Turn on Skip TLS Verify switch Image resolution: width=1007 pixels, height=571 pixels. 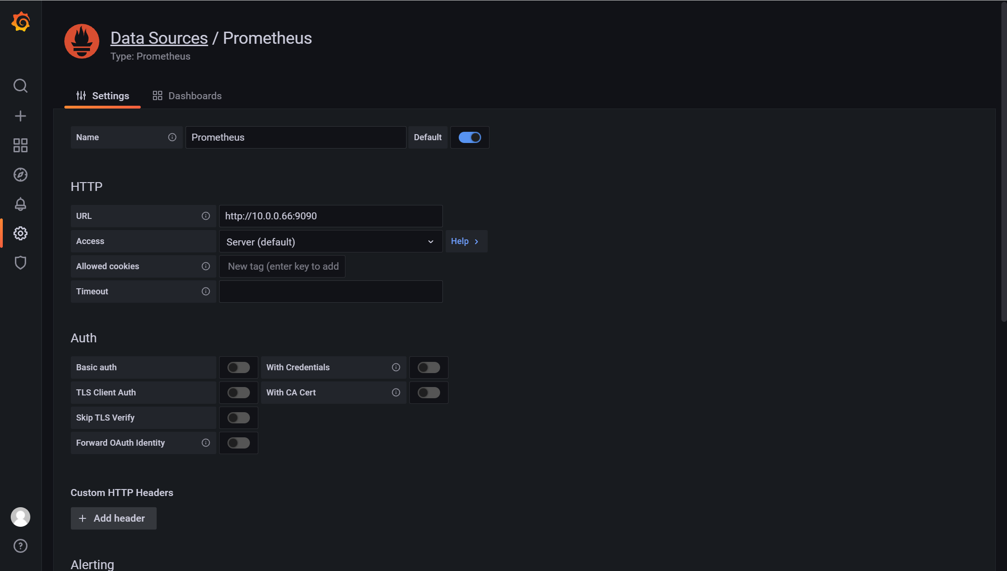coord(239,418)
